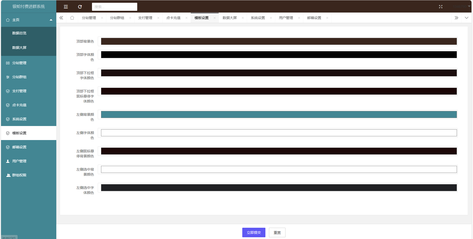Open the 顶部背景色 color swatch
The height and width of the screenshot is (239, 473).
click(x=279, y=41)
